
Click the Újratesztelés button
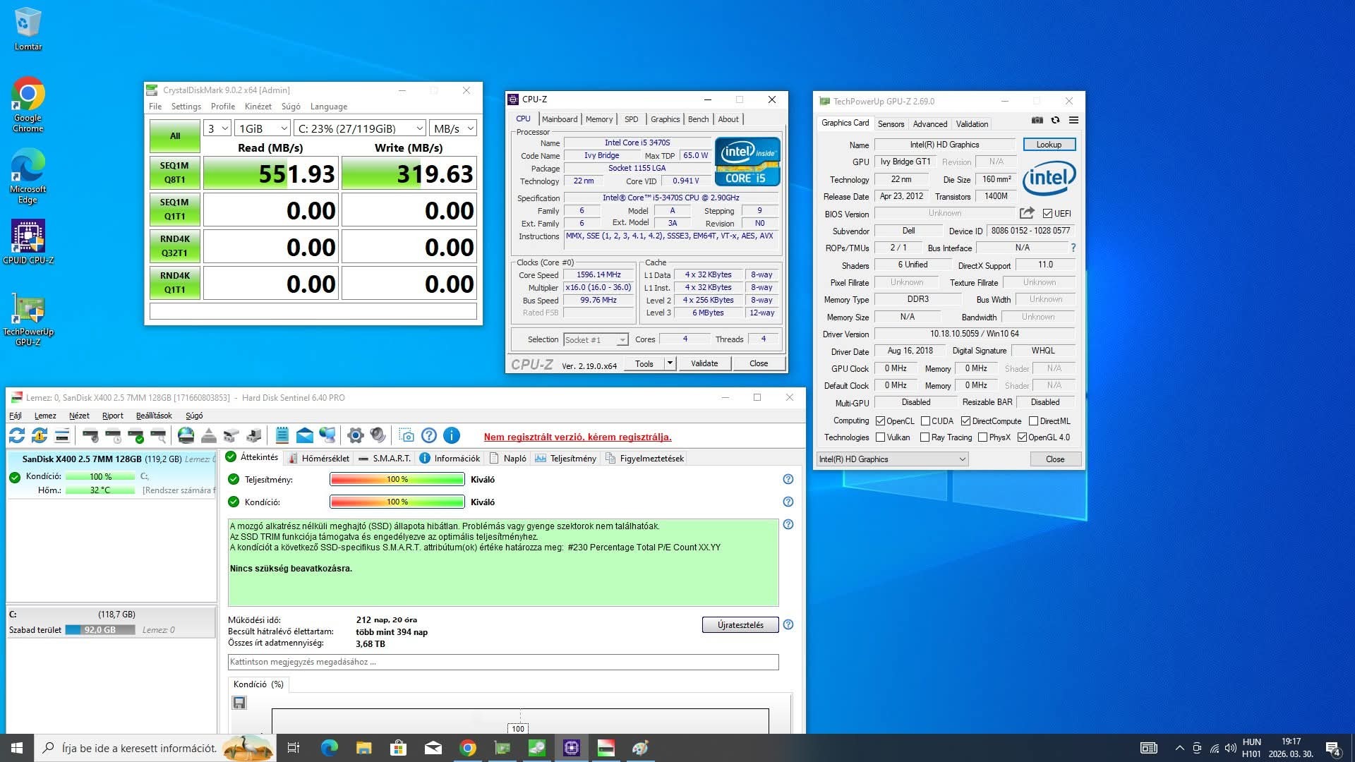point(740,625)
